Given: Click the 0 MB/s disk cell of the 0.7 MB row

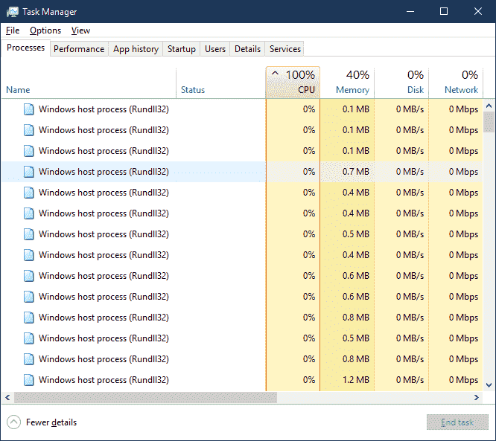Looking at the screenshot, I should tap(401, 172).
